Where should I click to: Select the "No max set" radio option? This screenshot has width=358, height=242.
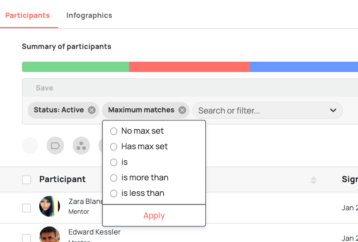(114, 131)
